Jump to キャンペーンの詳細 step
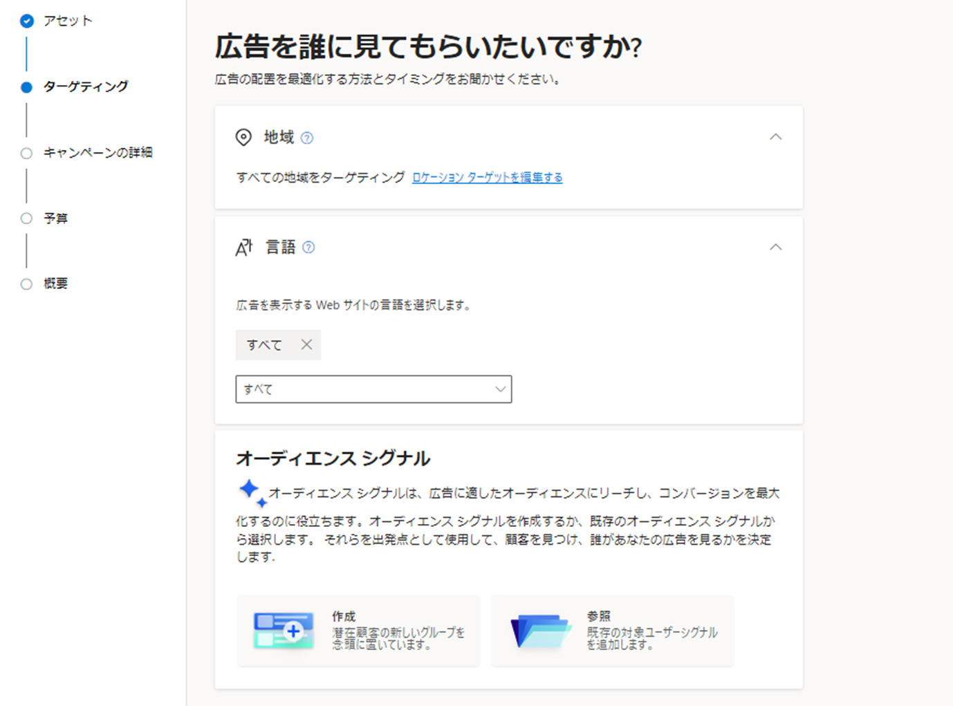953x706 pixels. (x=98, y=153)
